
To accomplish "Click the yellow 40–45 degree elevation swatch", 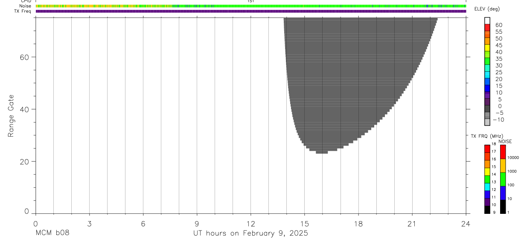I will (487, 48).
